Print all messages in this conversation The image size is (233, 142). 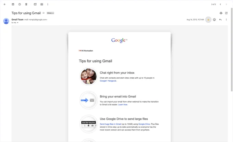[221, 13]
